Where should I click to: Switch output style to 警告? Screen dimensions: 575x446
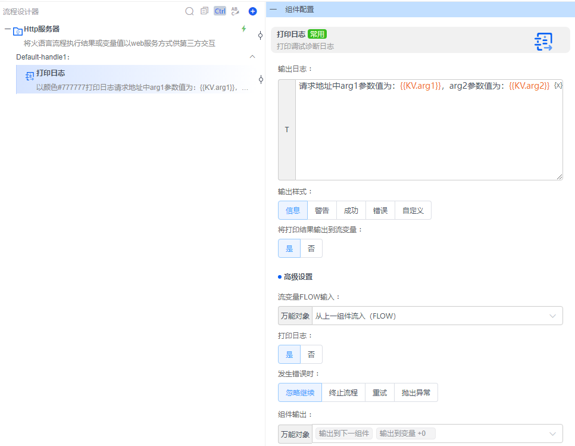[x=322, y=210]
